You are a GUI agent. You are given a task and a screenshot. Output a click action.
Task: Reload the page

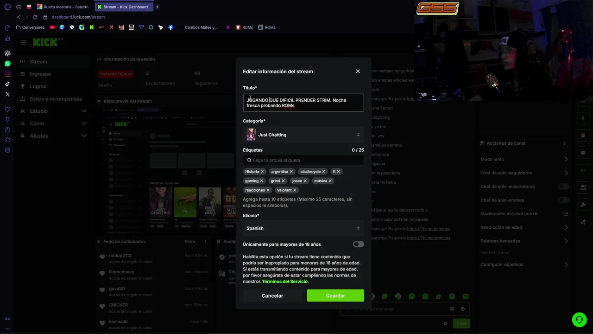point(35,17)
